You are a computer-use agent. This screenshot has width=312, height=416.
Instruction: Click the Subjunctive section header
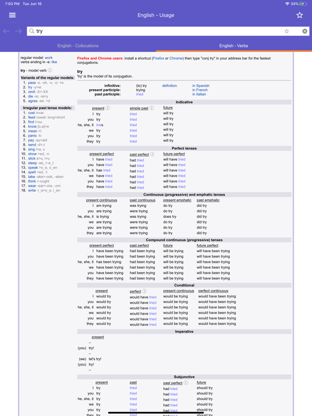pyautogui.click(x=184, y=377)
